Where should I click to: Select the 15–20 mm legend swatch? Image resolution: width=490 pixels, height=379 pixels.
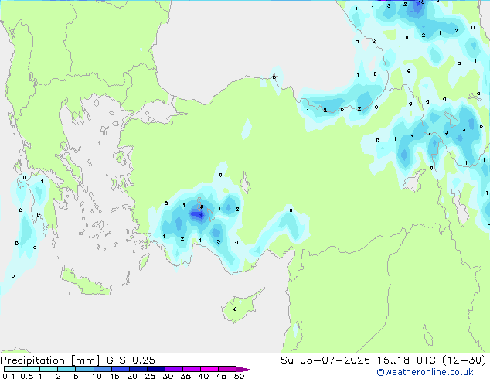point(121,369)
